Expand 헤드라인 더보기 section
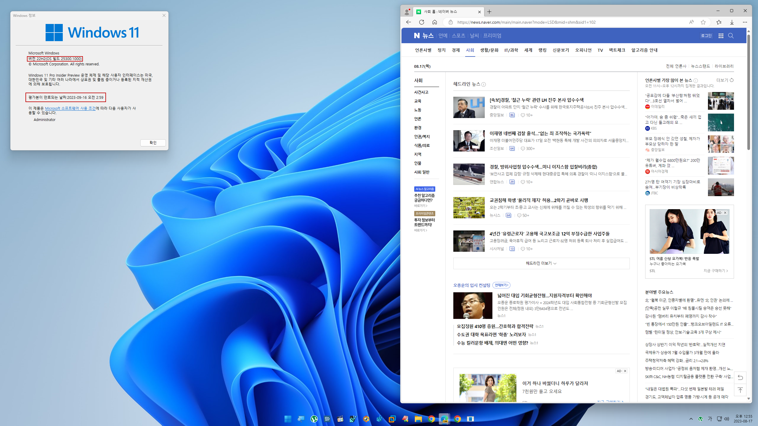Image resolution: width=758 pixels, height=426 pixels. click(x=541, y=263)
